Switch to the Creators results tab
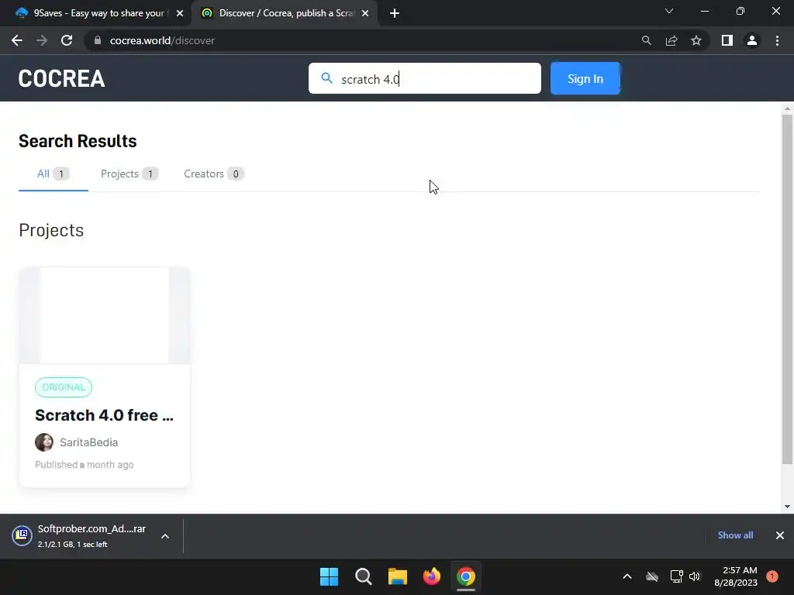The height and width of the screenshot is (595, 794). (214, 174)
